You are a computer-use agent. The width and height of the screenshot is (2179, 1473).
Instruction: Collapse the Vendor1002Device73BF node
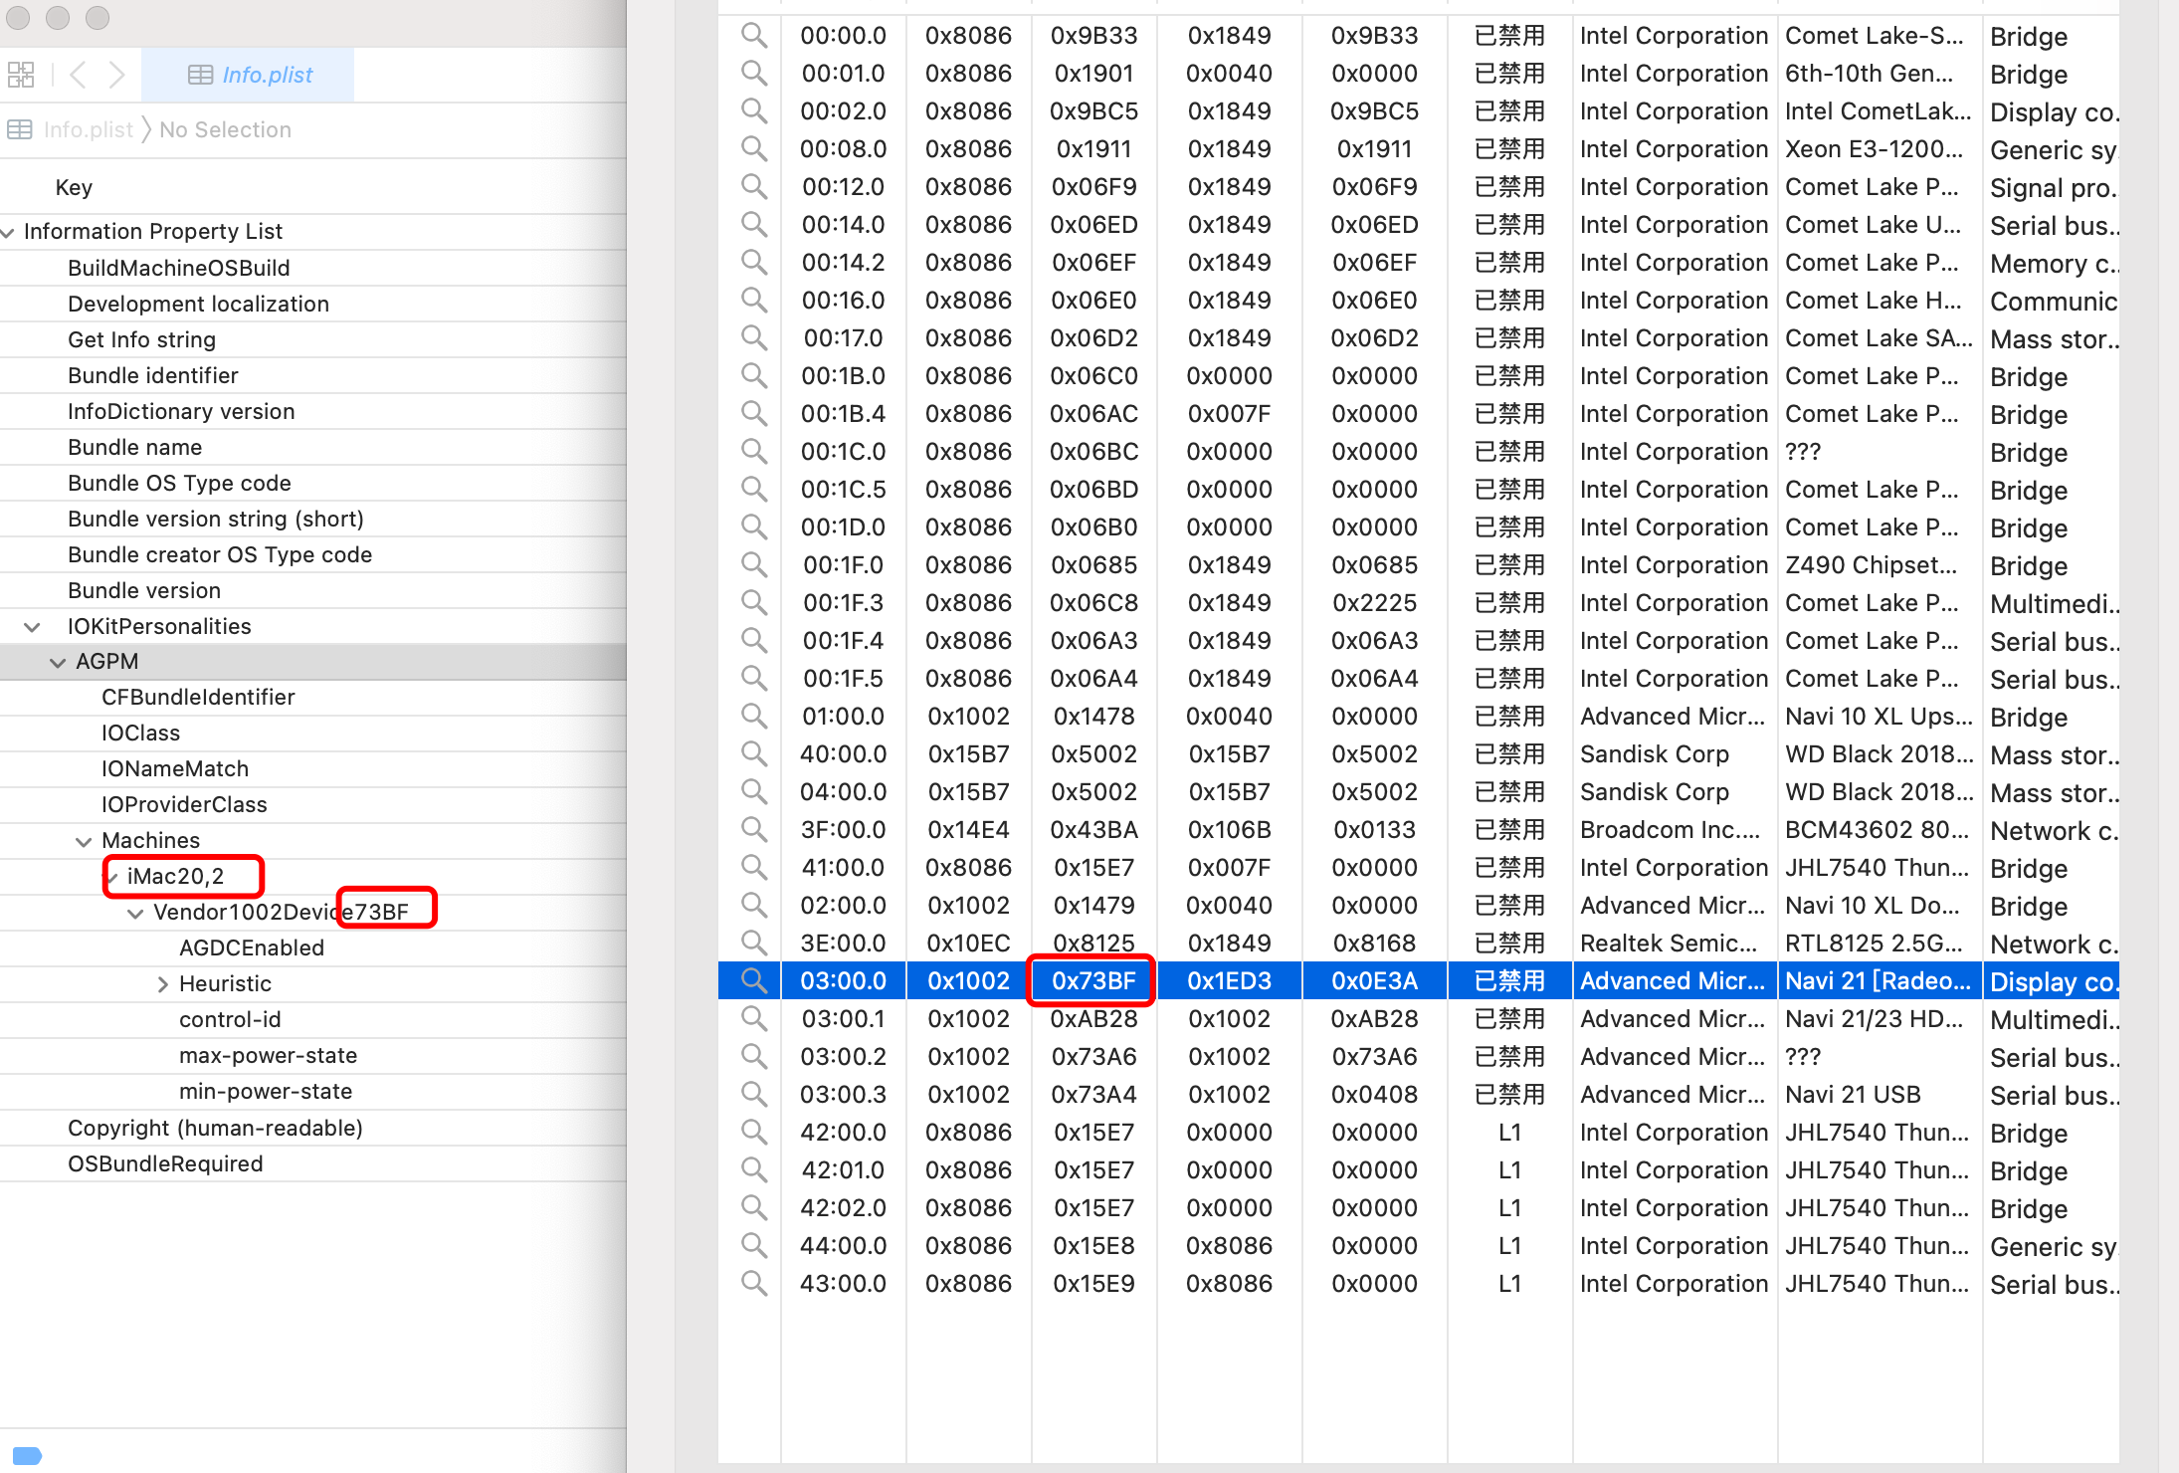coord(135,913)
